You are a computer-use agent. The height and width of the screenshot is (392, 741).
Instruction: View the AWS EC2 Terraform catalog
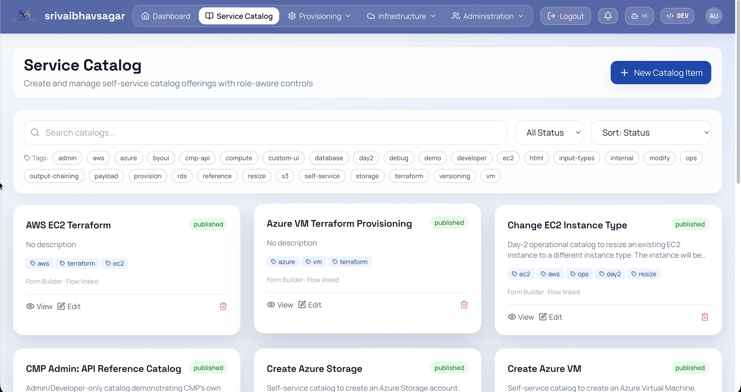click(x=39, y=306)
